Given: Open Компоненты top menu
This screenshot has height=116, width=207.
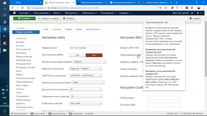Looking at the screenshot, I should tap(90, 13).
